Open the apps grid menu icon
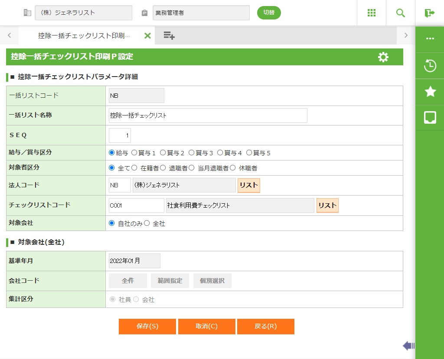 [x=371, y=13]
